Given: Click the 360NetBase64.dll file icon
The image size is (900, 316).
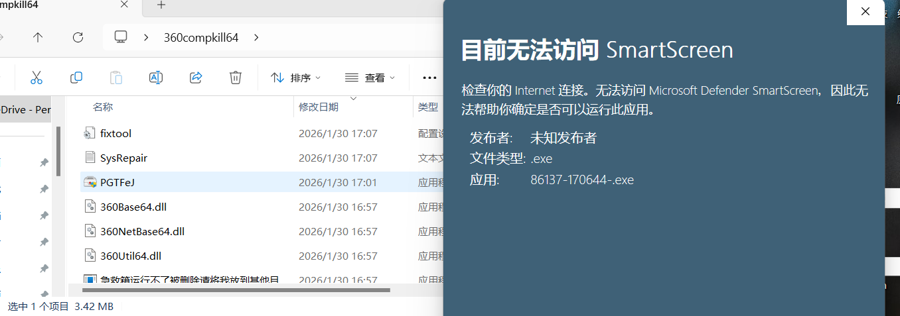Looking at the screenshot, I should (90, 231).
